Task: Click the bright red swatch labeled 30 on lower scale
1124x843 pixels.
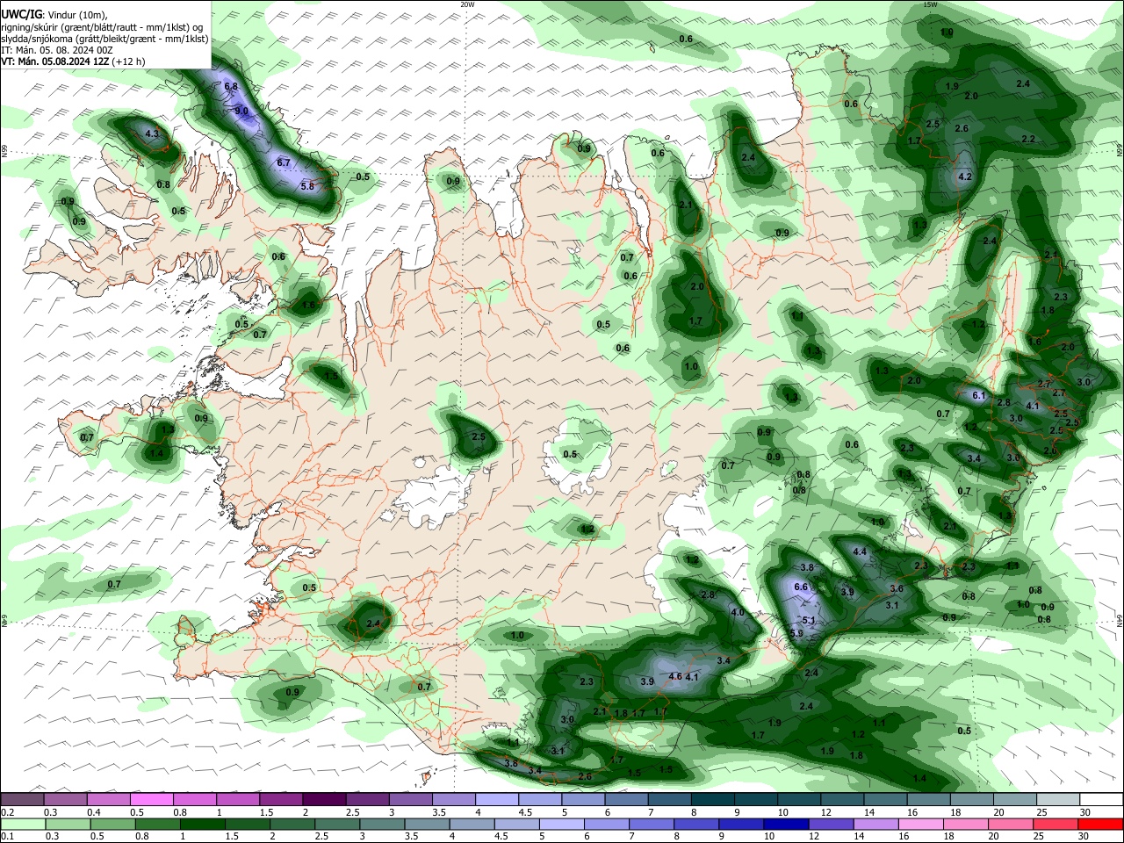Action: (1101, 824)
